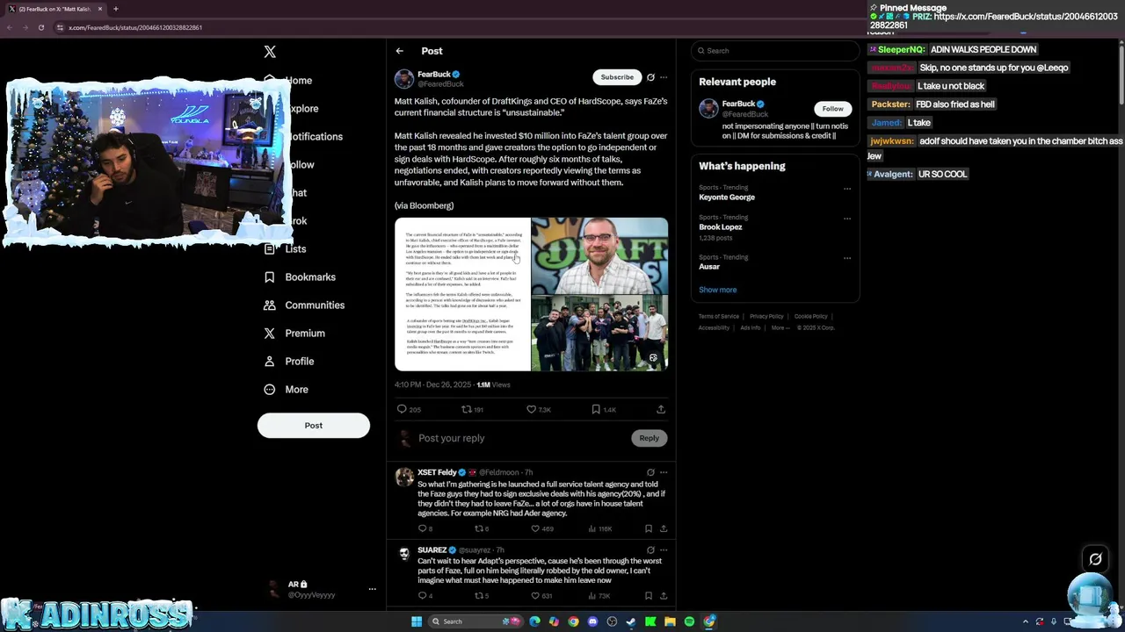Open Spotify from the taskbar

(689, 621)
